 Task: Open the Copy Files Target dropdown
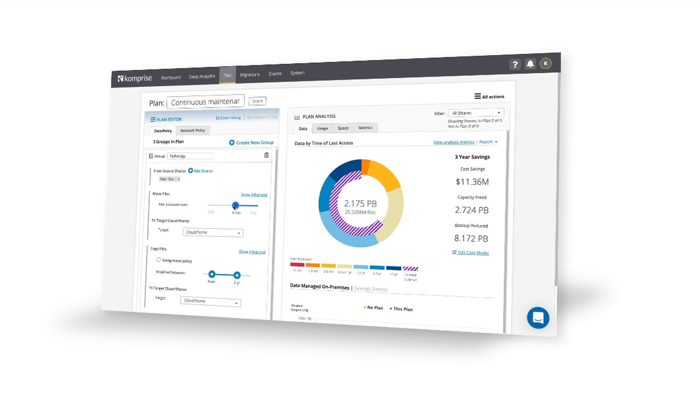click(210, 301)
